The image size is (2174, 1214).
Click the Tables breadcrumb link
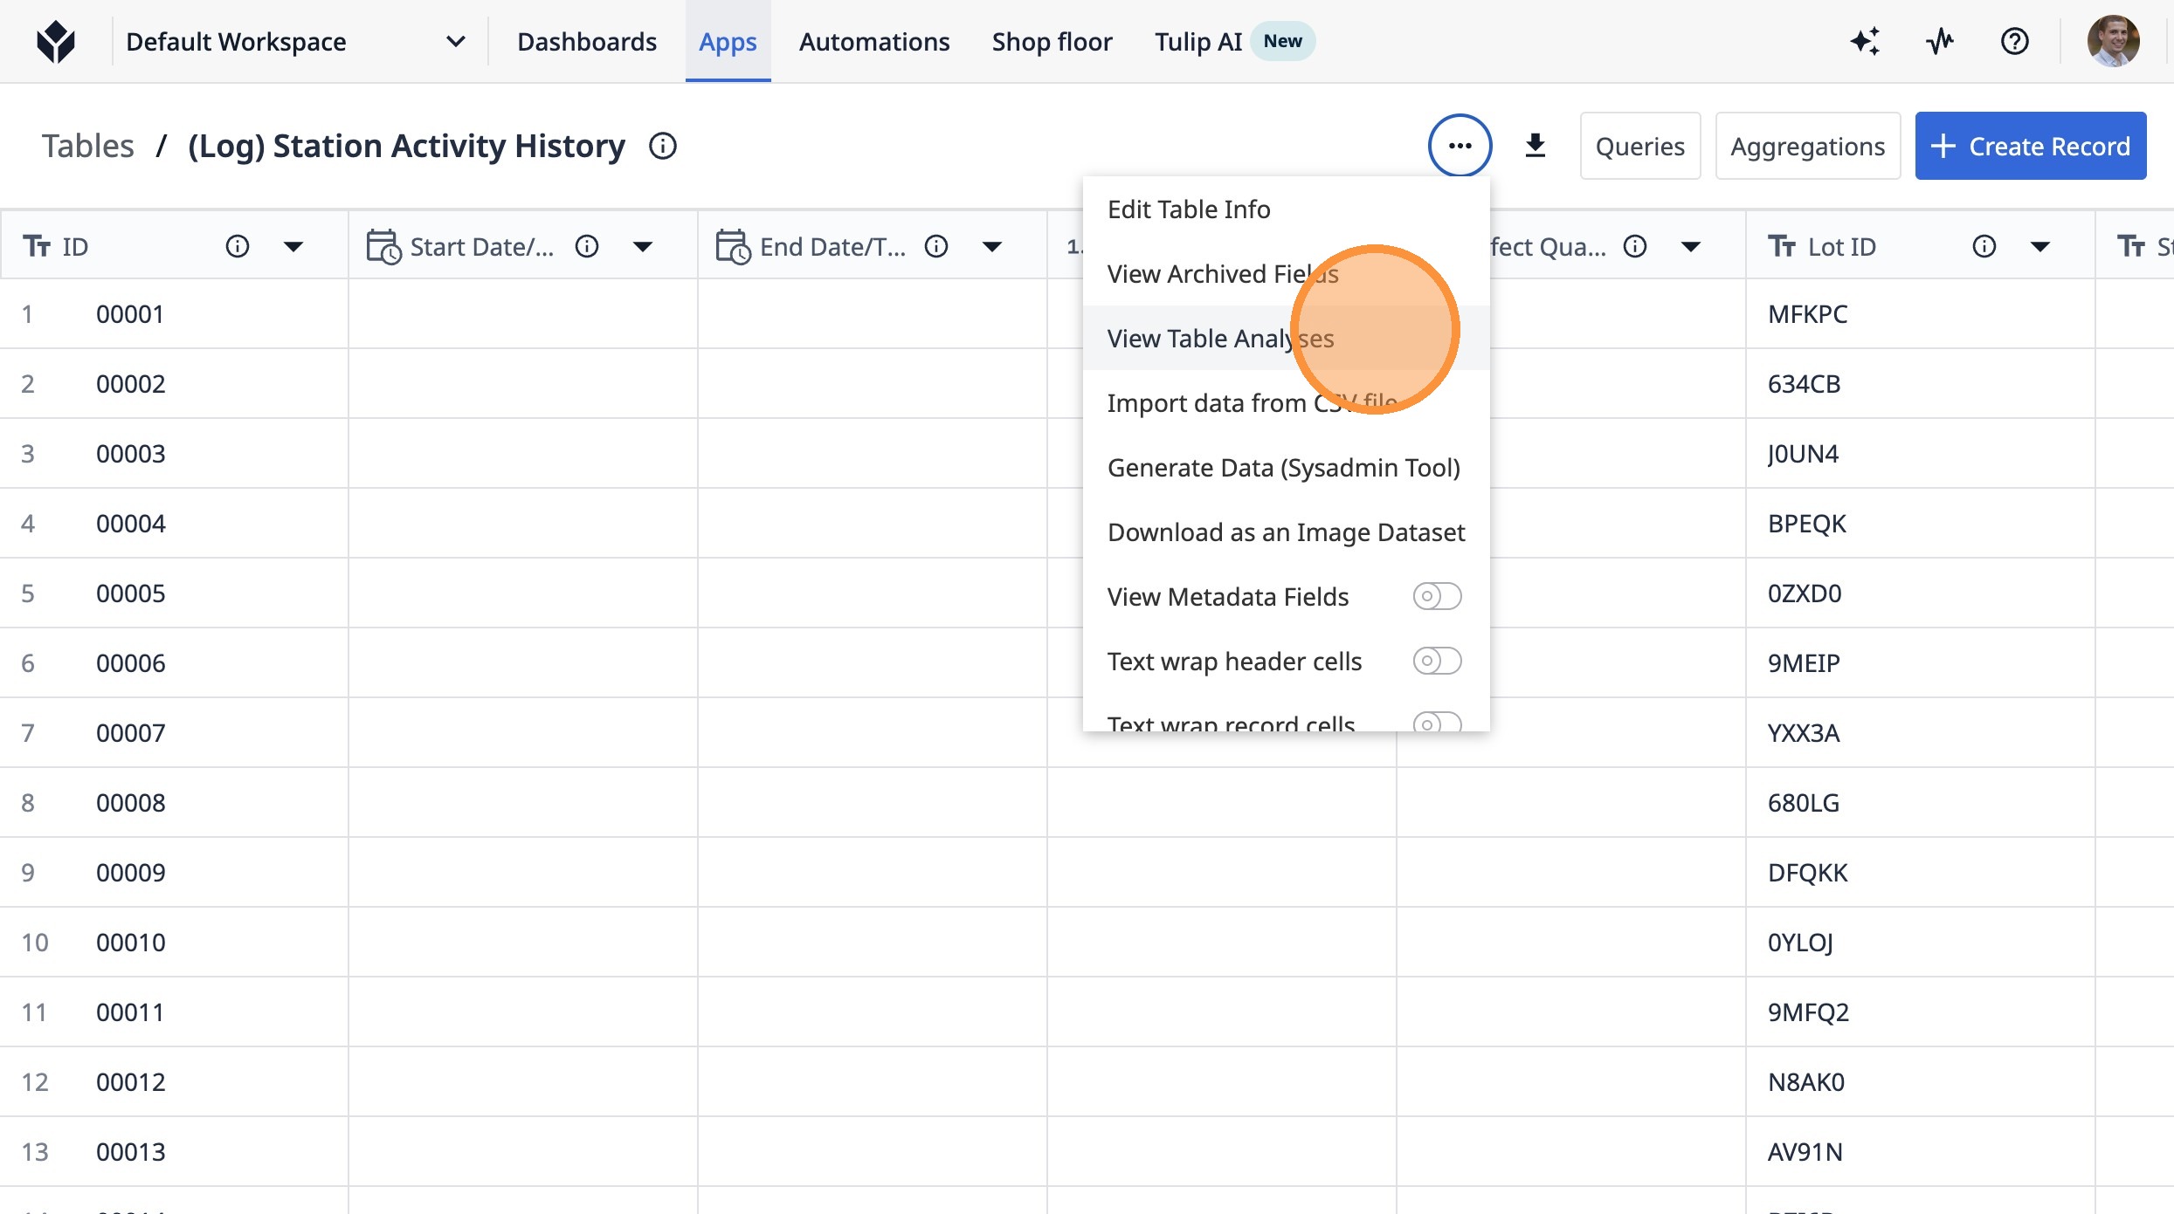tap(87, 146)
